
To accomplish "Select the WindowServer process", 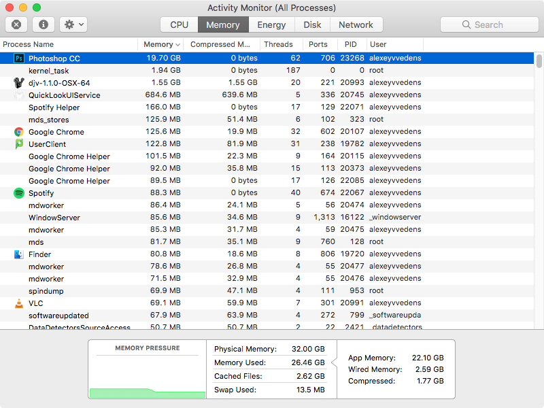I will pos(267,217).
